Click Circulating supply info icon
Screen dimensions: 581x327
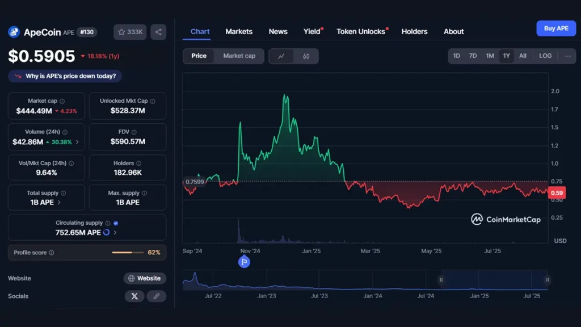108,223
